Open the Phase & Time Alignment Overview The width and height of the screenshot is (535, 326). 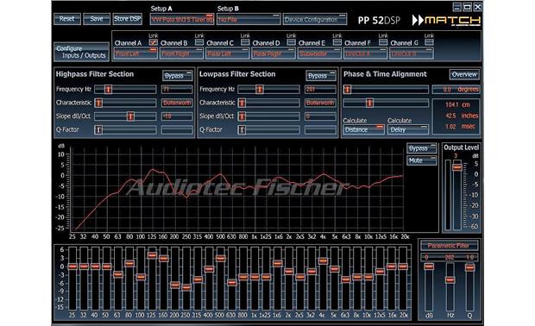tap(464, 74)
